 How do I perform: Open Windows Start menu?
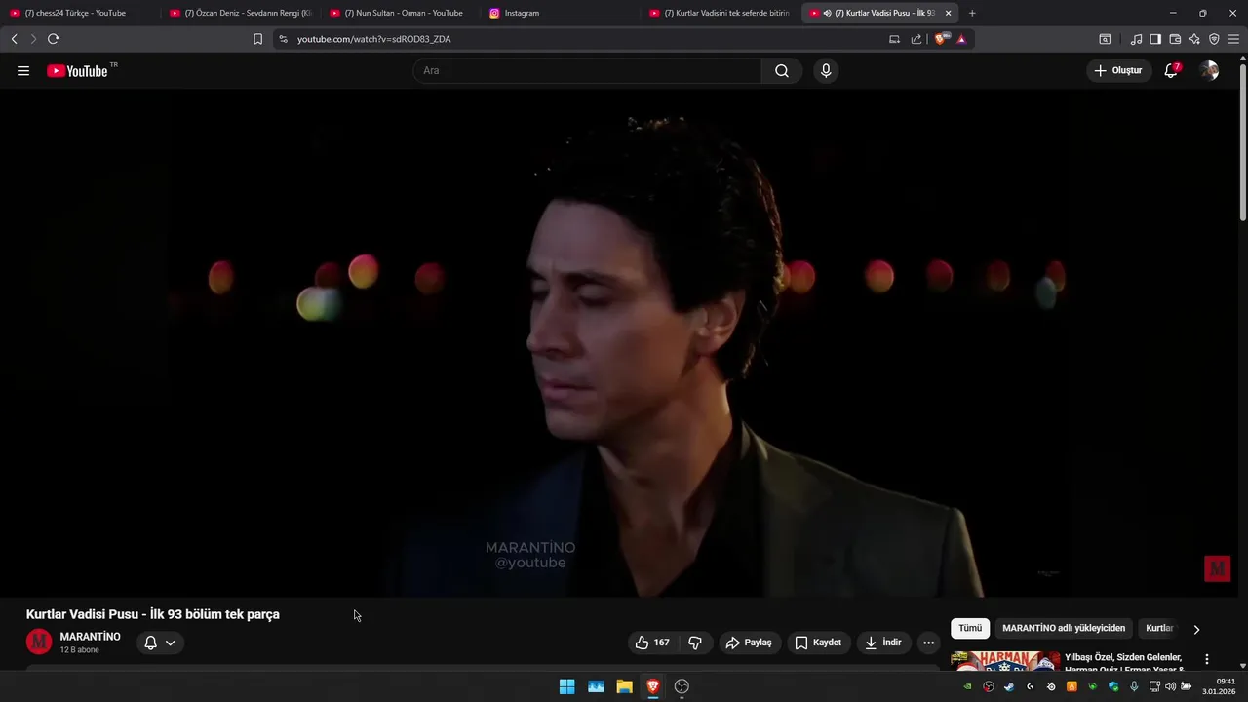click(x=566, y=686)
